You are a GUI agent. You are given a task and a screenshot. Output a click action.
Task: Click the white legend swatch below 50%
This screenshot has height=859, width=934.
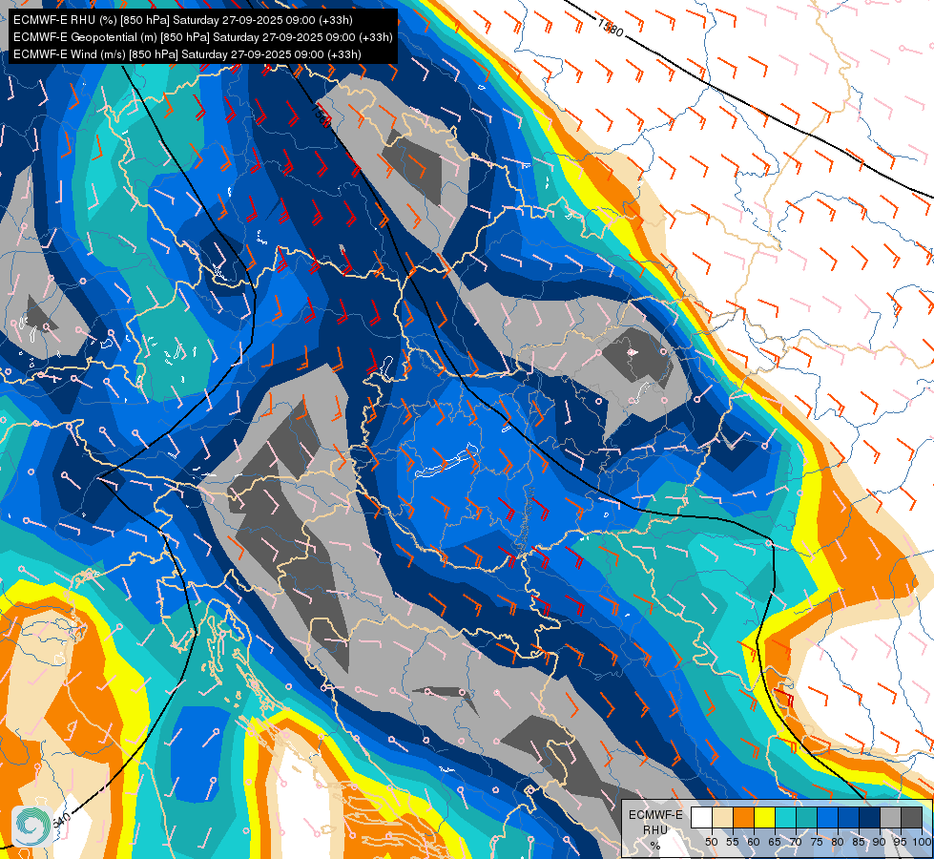[701, 817]
